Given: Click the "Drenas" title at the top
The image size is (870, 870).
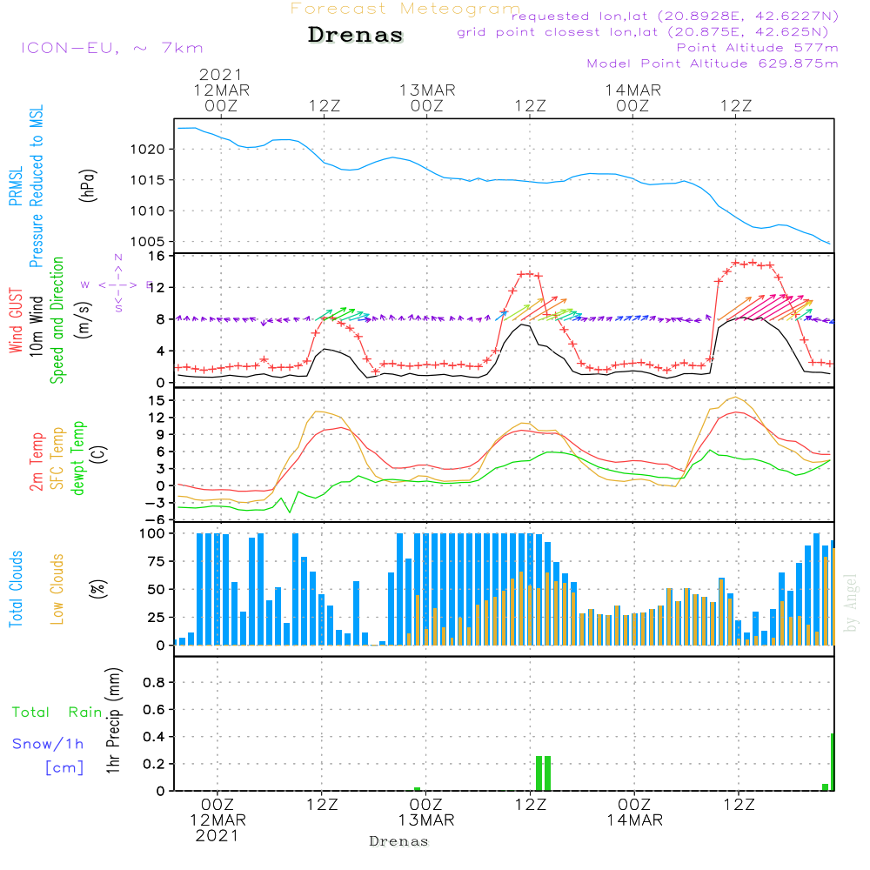Looking at the screenshot, I should (356, 36).
